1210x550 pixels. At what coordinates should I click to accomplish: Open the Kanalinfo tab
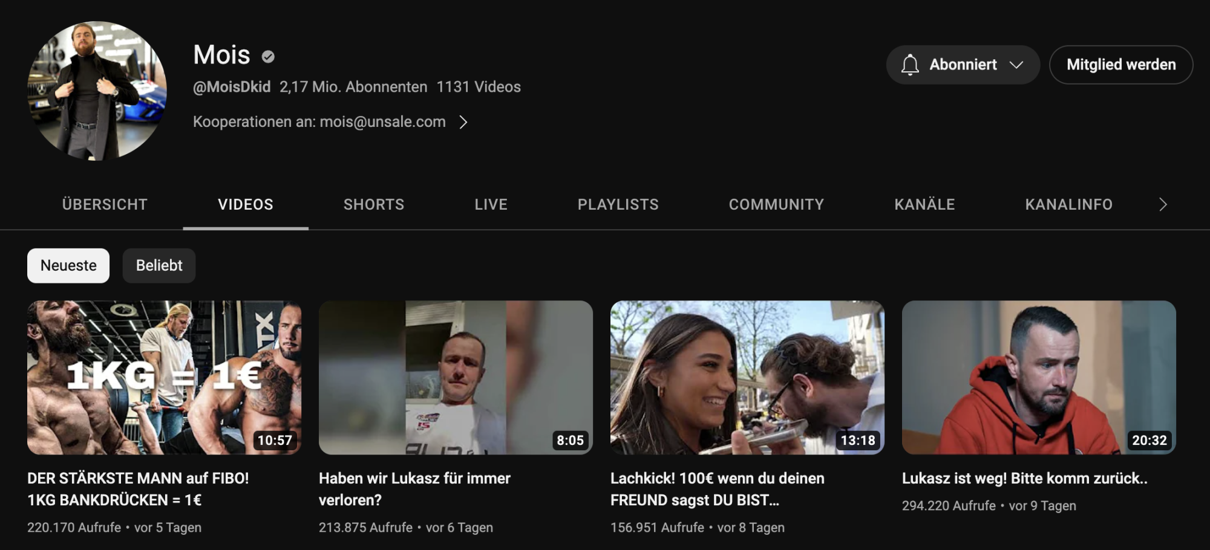(x=1068, y=204)
